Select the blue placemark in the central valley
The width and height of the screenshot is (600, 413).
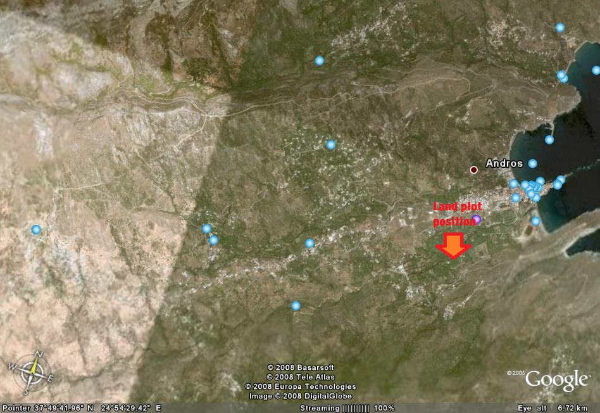(330, 144)
